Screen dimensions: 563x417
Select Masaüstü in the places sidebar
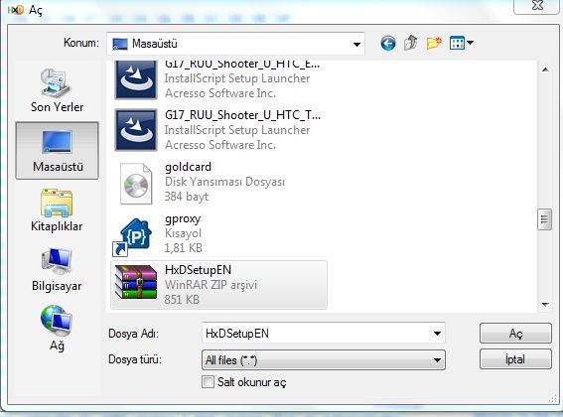[x=57, y=151]
